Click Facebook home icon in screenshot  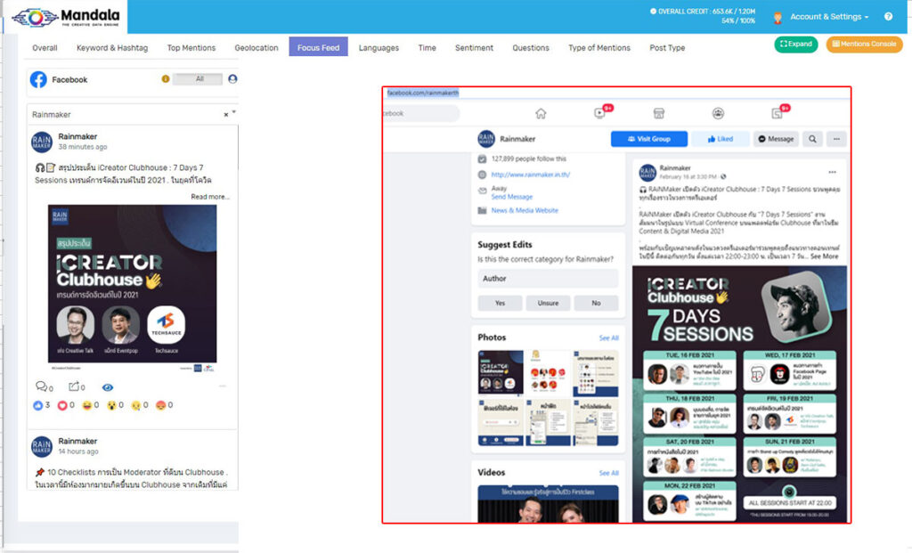[x=541, y=113]
